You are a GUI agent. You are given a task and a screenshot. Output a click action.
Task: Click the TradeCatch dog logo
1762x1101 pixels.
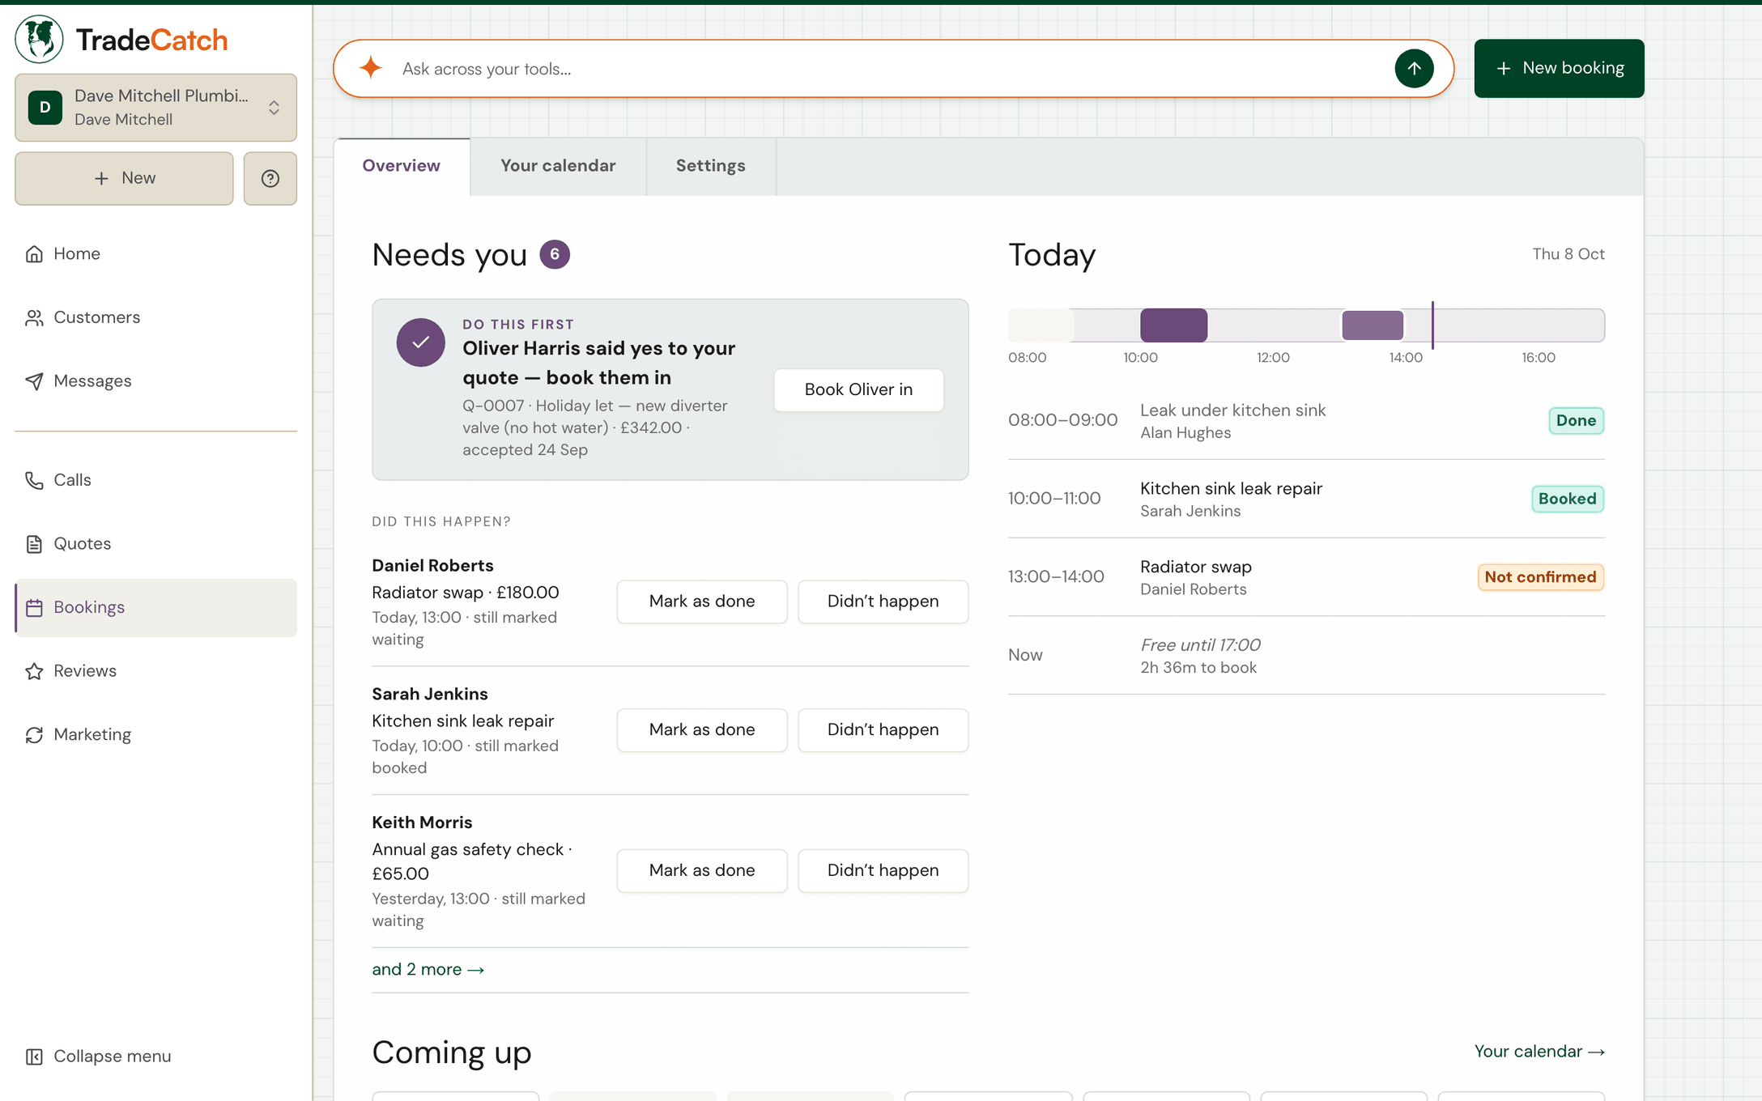39,39
